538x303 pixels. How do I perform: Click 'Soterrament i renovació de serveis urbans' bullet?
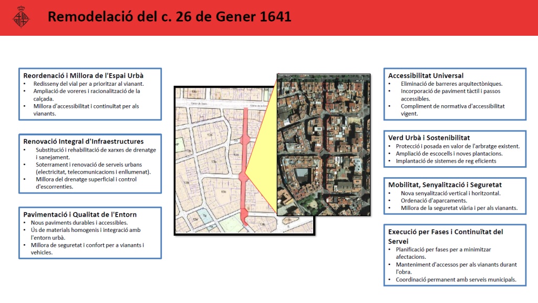93,168
